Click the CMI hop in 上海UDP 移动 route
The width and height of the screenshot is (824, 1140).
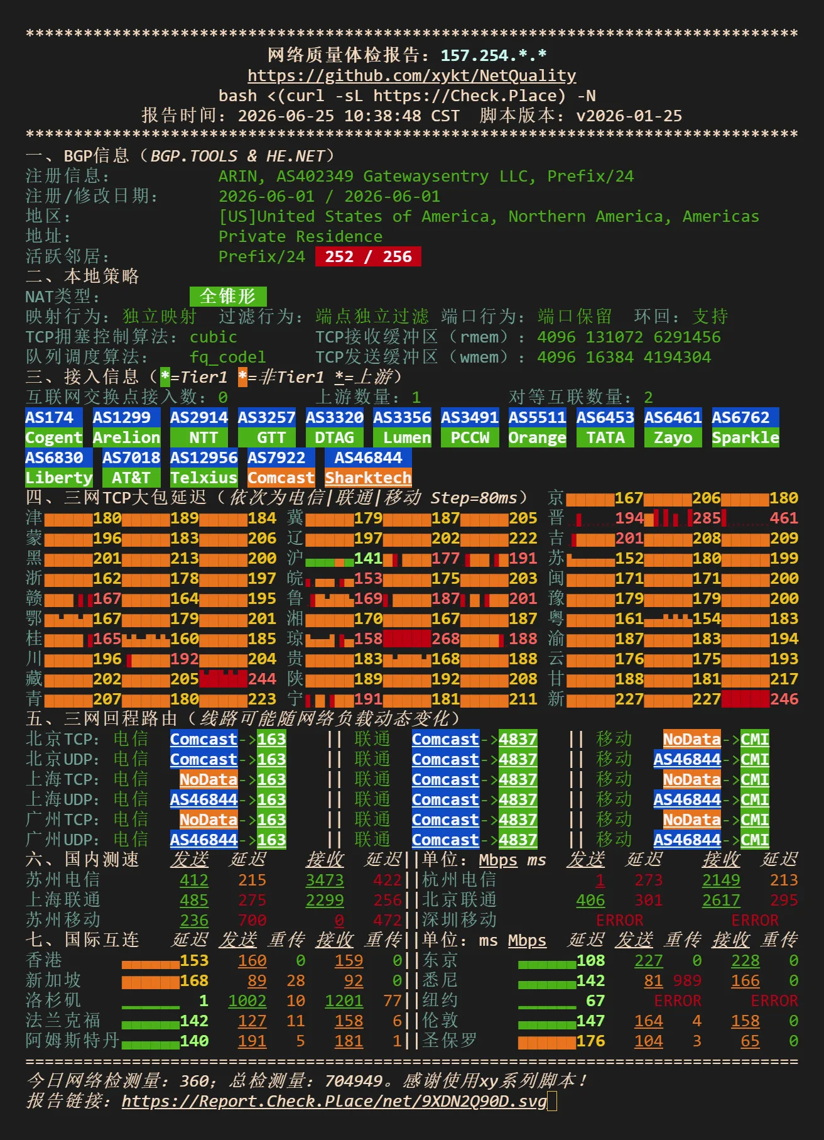(755, 799)
